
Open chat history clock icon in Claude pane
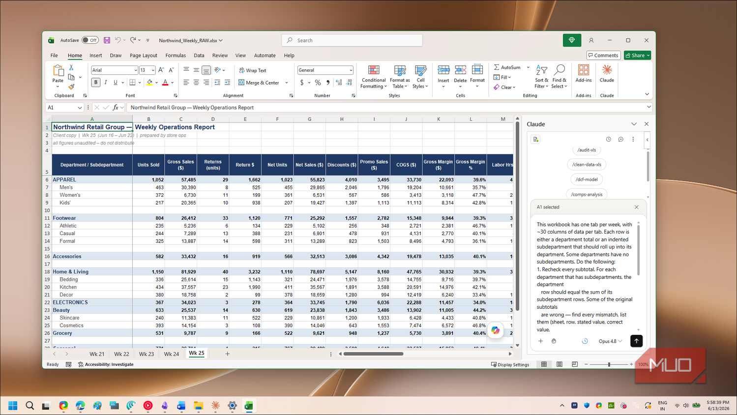click(609, 139)
